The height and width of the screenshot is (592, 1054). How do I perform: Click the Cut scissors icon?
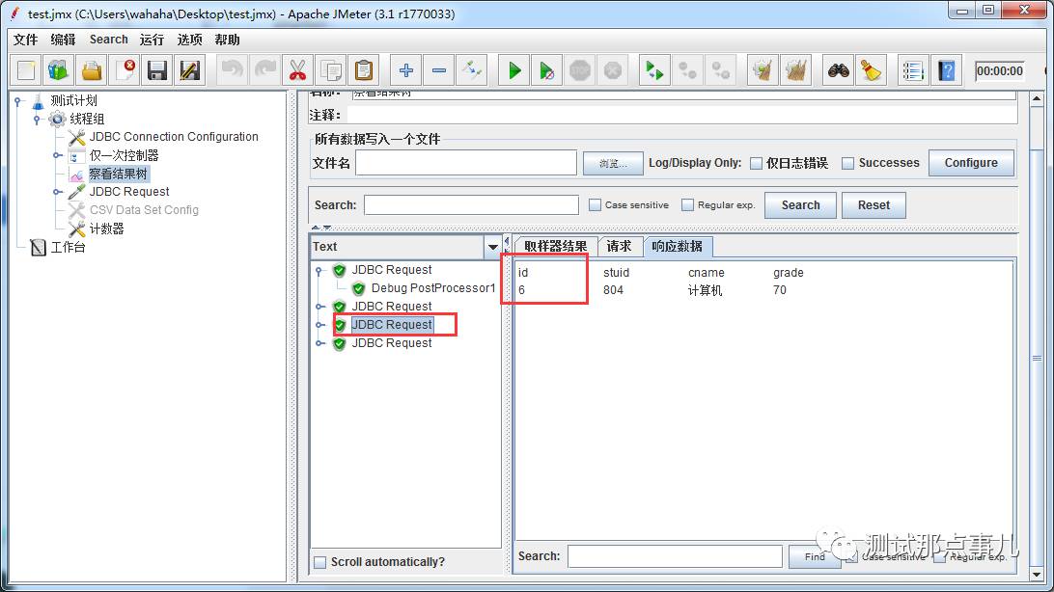(x=297, y=70)
